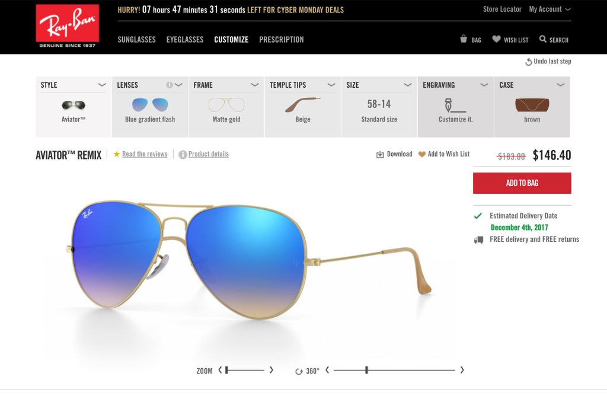
Task: Click the Undo last step text
Action: click(552, 61)
